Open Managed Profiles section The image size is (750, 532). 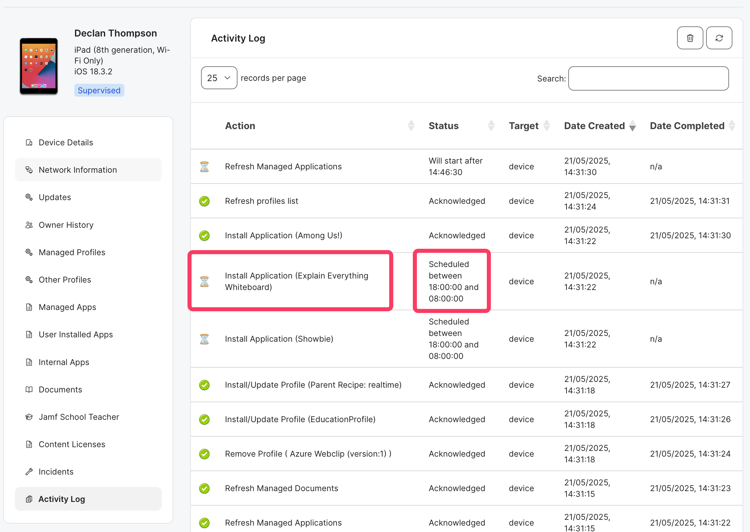[x=88, y=252]
